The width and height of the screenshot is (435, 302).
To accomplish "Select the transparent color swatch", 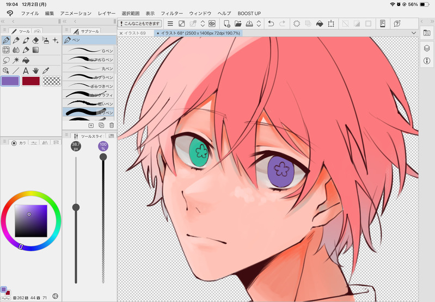I will point(52,81).
